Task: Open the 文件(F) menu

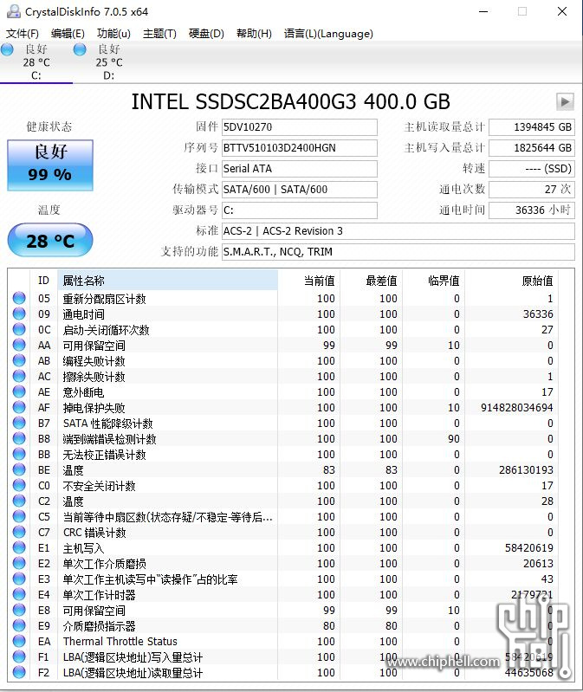Action: tap(23, 34)
